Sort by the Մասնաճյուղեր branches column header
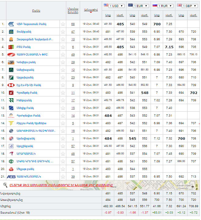201x220 pixels. [x=73, y=11]
